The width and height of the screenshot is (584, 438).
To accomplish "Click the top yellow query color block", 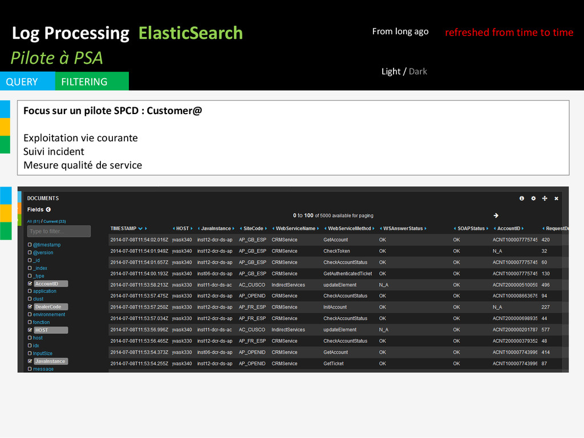I will tap(5, 127).
